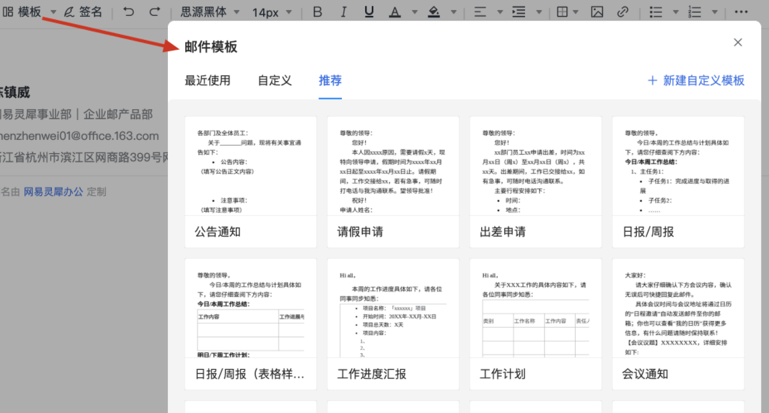Screen dimensions: 769x413
Task: Underline text using the U icon
Action: (369, 11)
